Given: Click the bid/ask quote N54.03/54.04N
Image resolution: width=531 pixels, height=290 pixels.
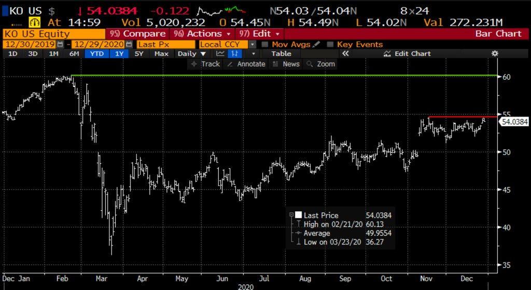Looking at the screenshot, I should click(313, 11).
